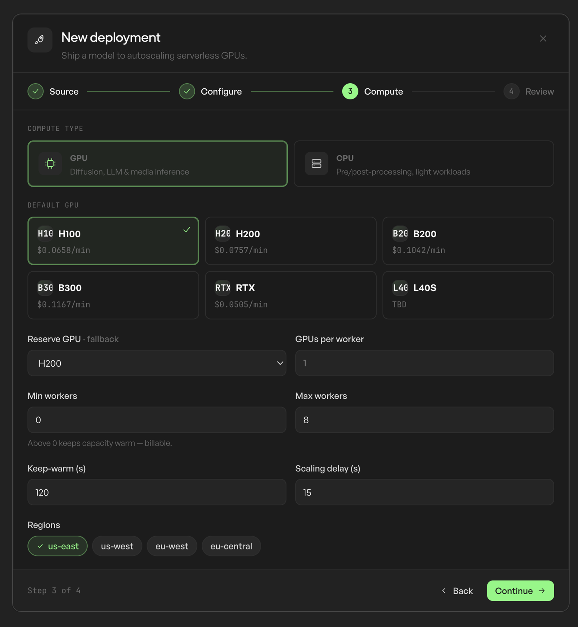Focus the Scaling delay seconds field
Screen dimensions: 578x627
click(x=425, y=492)
